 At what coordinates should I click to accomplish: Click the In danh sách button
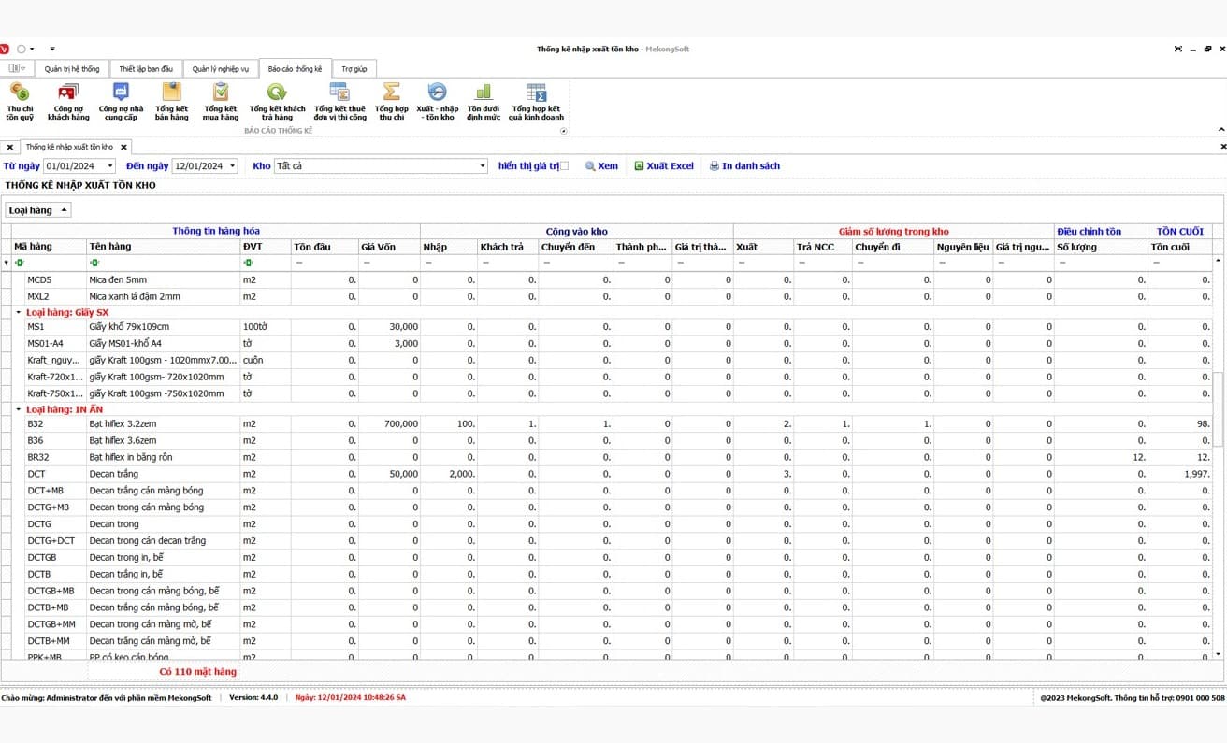tap(744, 166)
